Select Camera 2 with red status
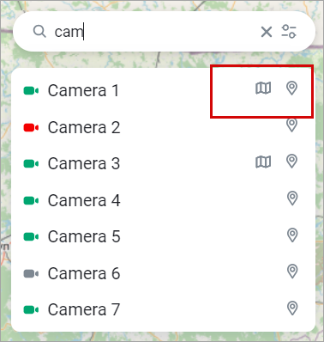This screenshot has width=324, height=342. (163, 127)
